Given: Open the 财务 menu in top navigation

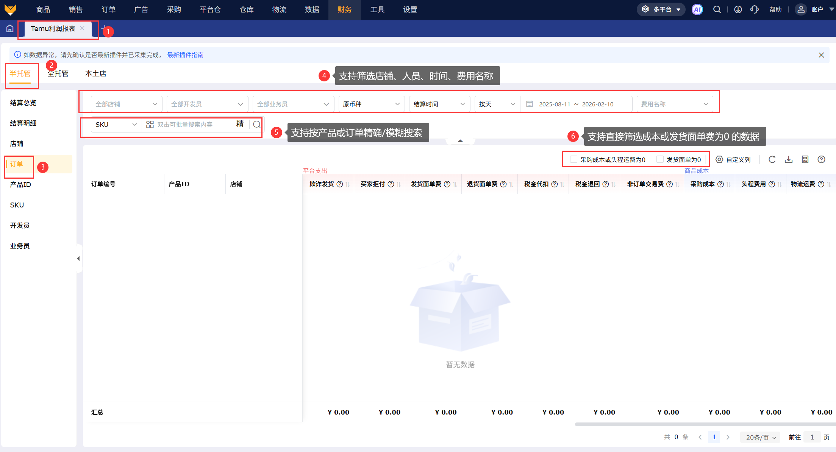Looking at the screenshot, I should [344, 9].
